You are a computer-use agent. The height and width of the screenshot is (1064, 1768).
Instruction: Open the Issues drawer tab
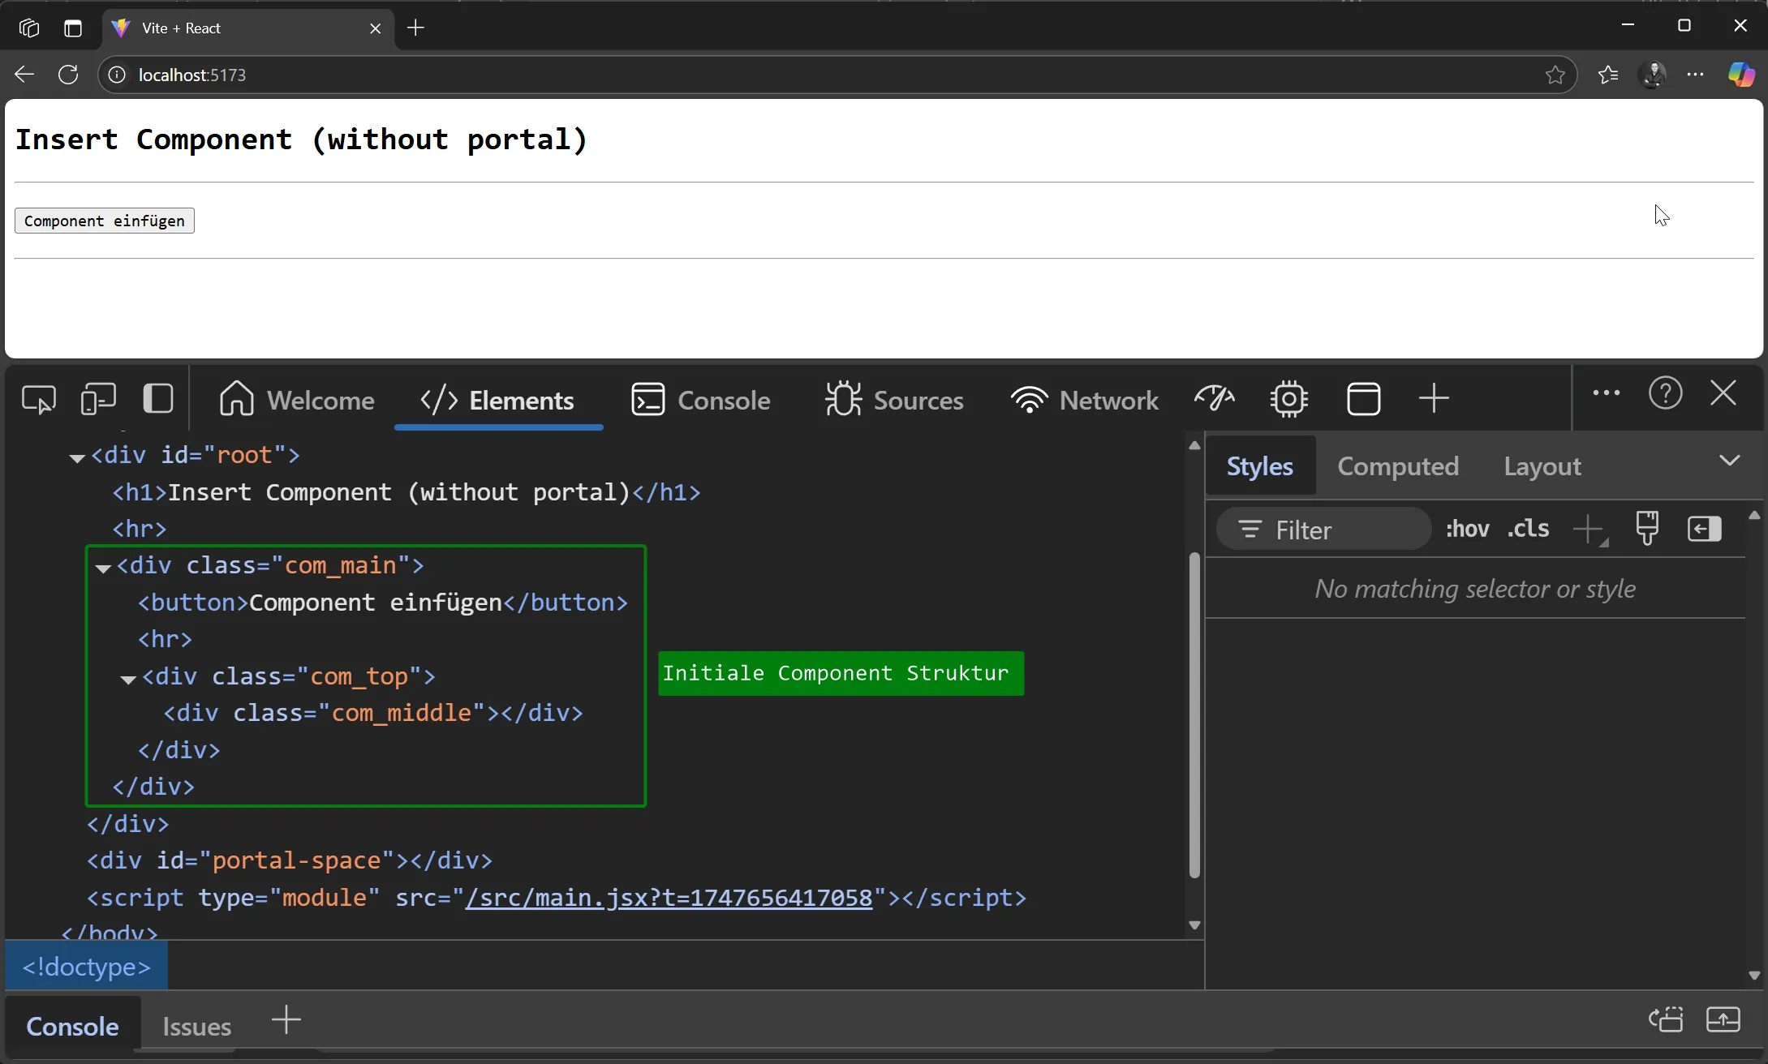coord(196,1027)
